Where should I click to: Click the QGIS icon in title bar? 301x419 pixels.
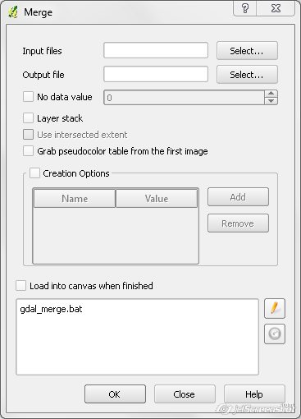[x=13, y=12]
